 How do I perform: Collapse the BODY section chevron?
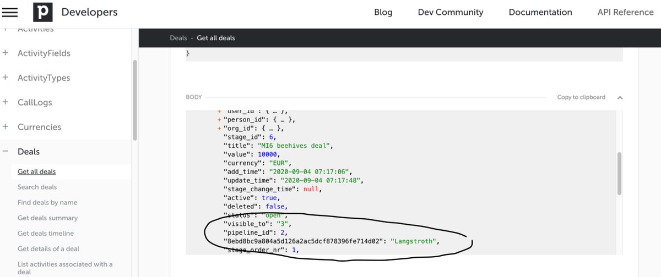(620, 98)
